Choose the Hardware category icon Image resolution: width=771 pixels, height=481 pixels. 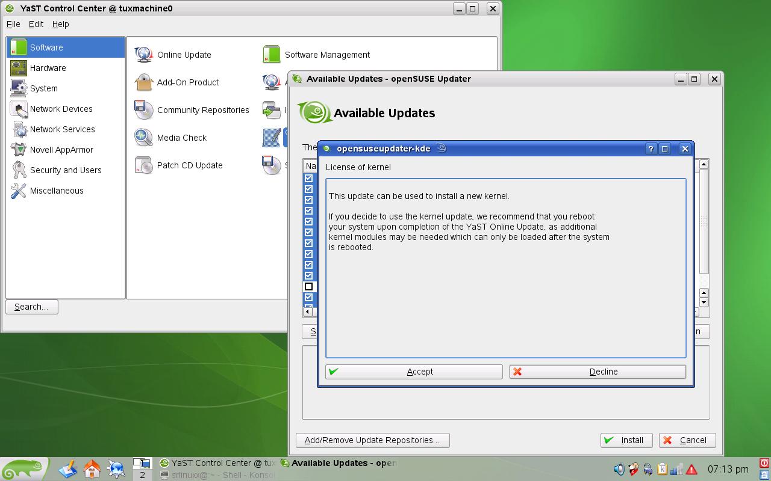(x=19, y=68)
